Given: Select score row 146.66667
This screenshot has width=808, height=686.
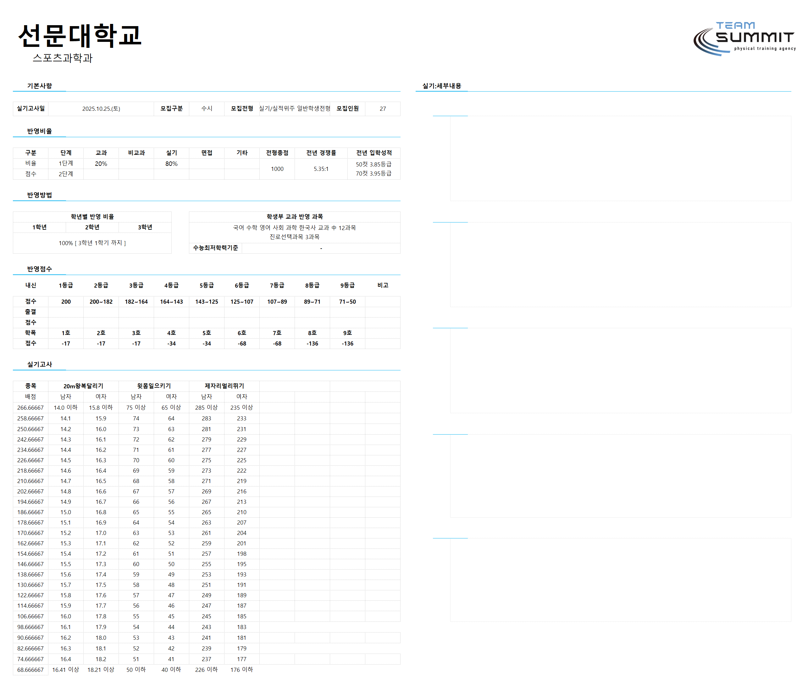Looking at the screenshot, I should click(30, 564).
